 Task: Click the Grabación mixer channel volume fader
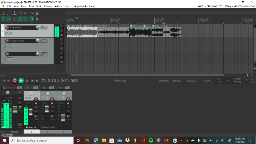tap(31, 112)
